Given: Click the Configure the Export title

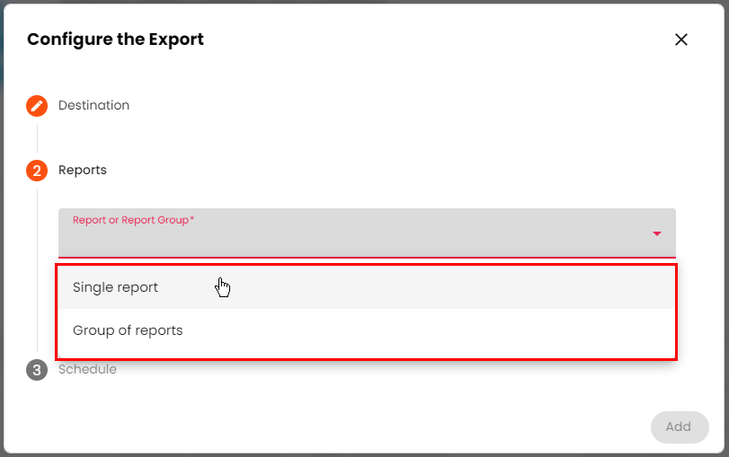Looking at the screenshot, I should (115, 40).
